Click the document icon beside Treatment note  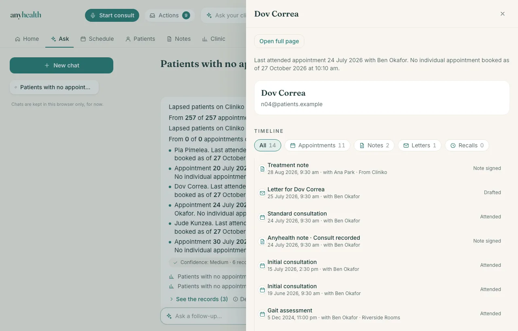pos(262,169)
